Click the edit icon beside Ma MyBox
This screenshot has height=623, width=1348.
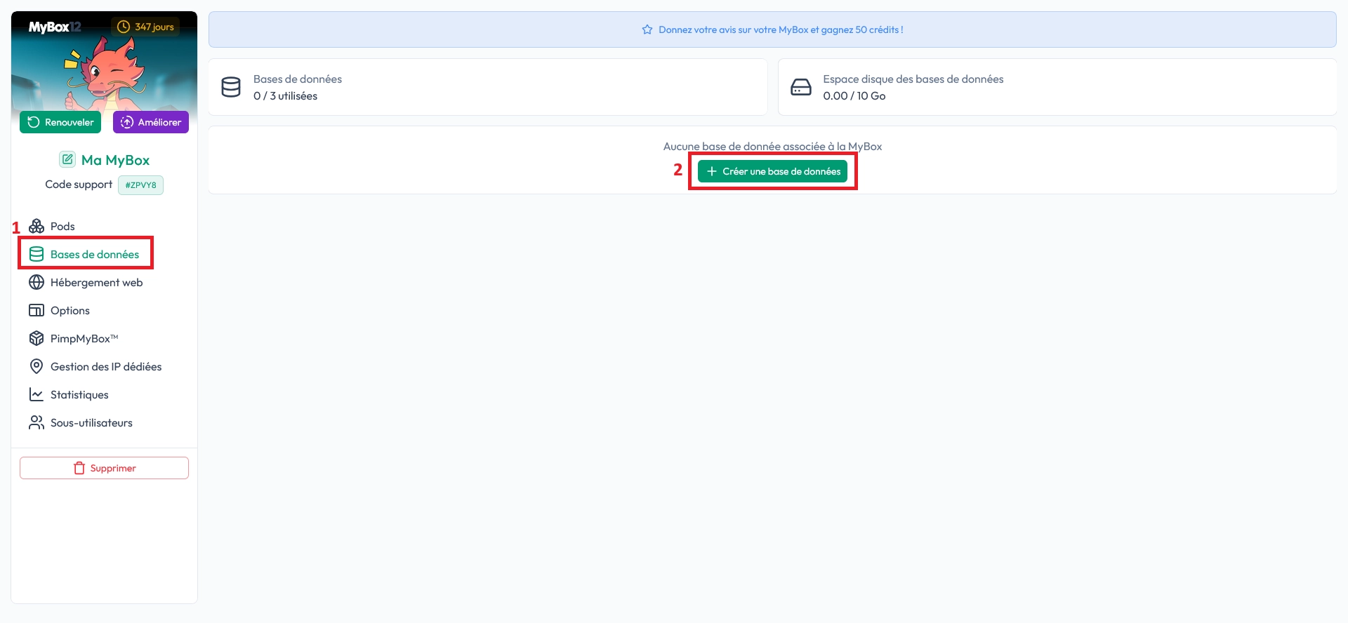(x=67, y=159)
